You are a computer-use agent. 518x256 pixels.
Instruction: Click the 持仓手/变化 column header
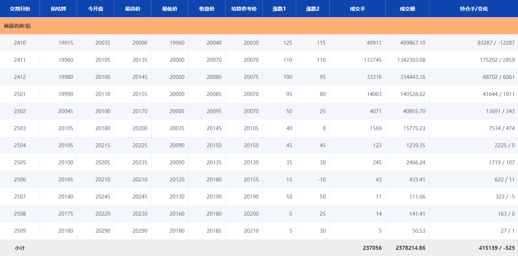pyautogui.click(x=473, y=9)
